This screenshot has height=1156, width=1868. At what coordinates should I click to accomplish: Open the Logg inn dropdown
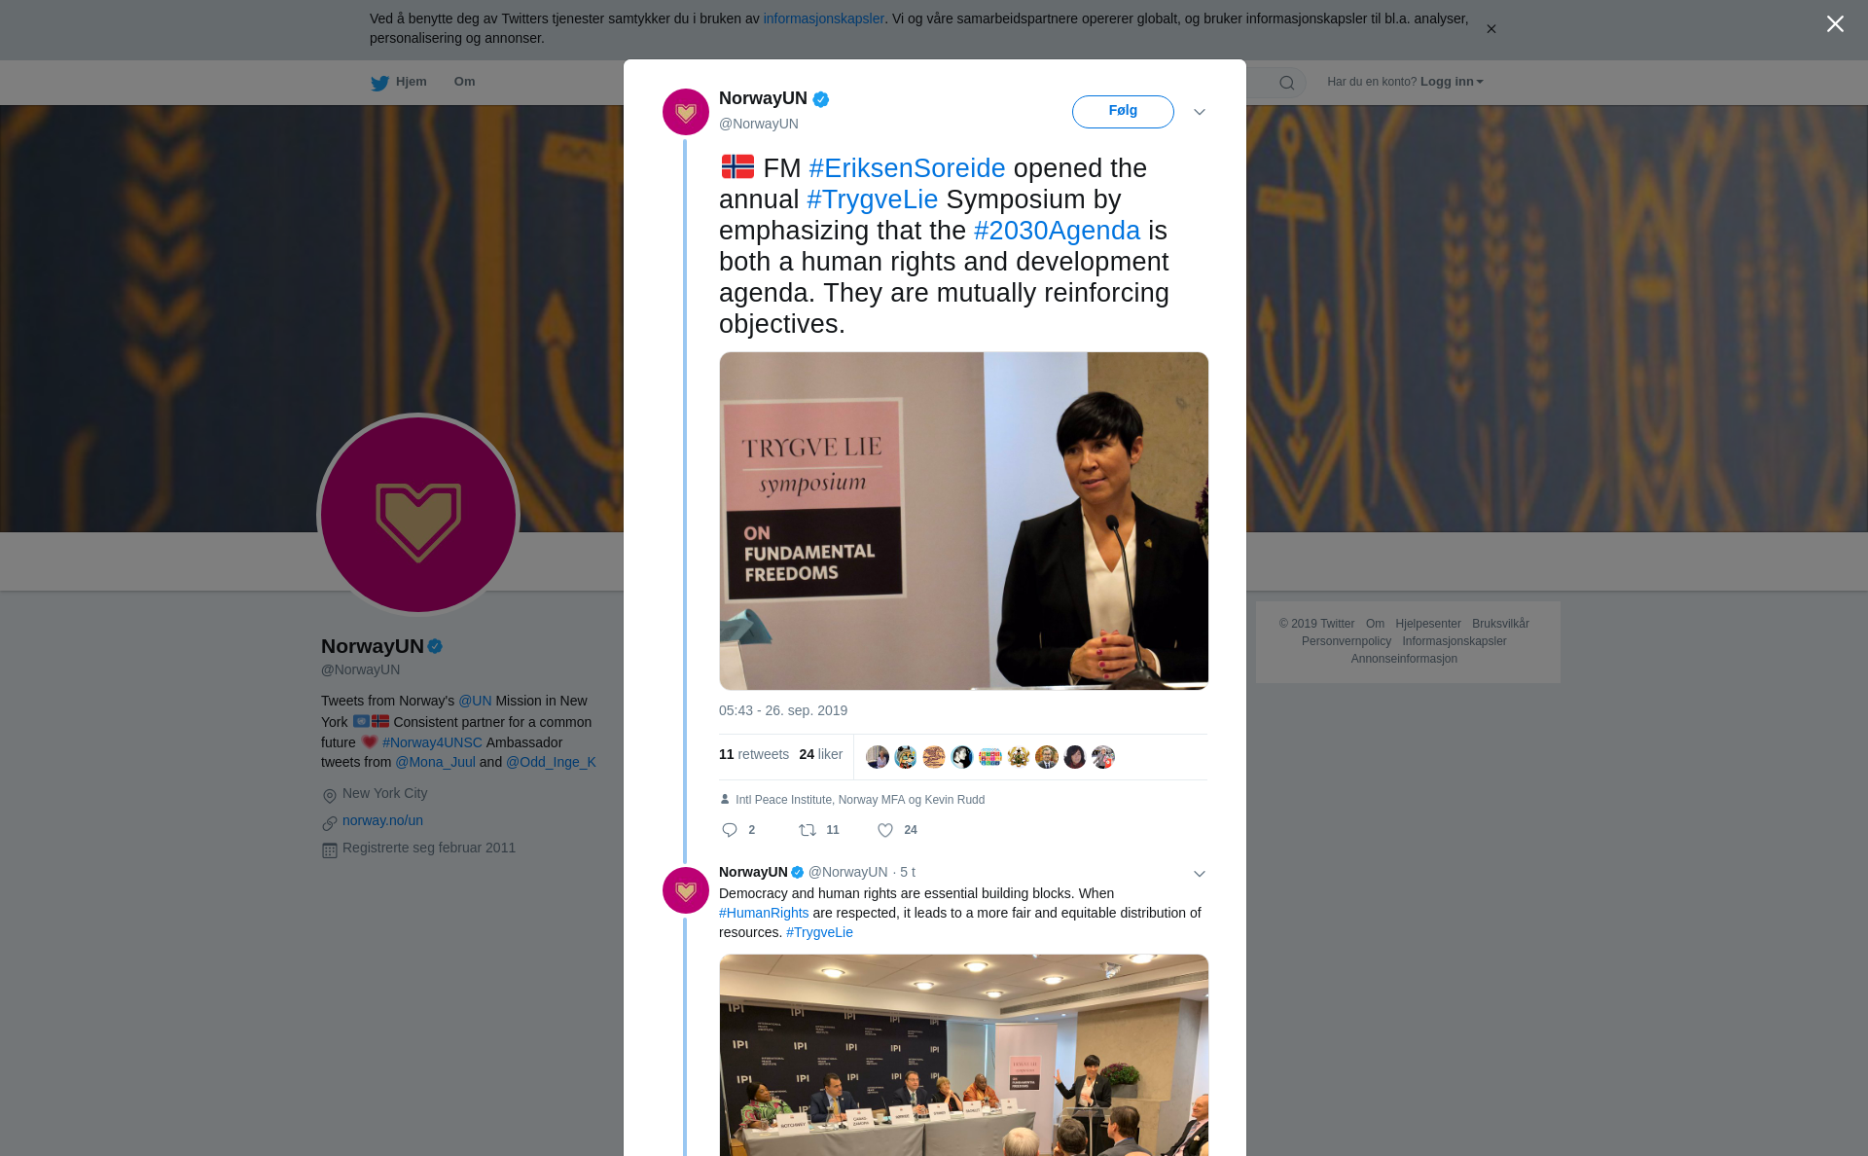(1452, 82)
